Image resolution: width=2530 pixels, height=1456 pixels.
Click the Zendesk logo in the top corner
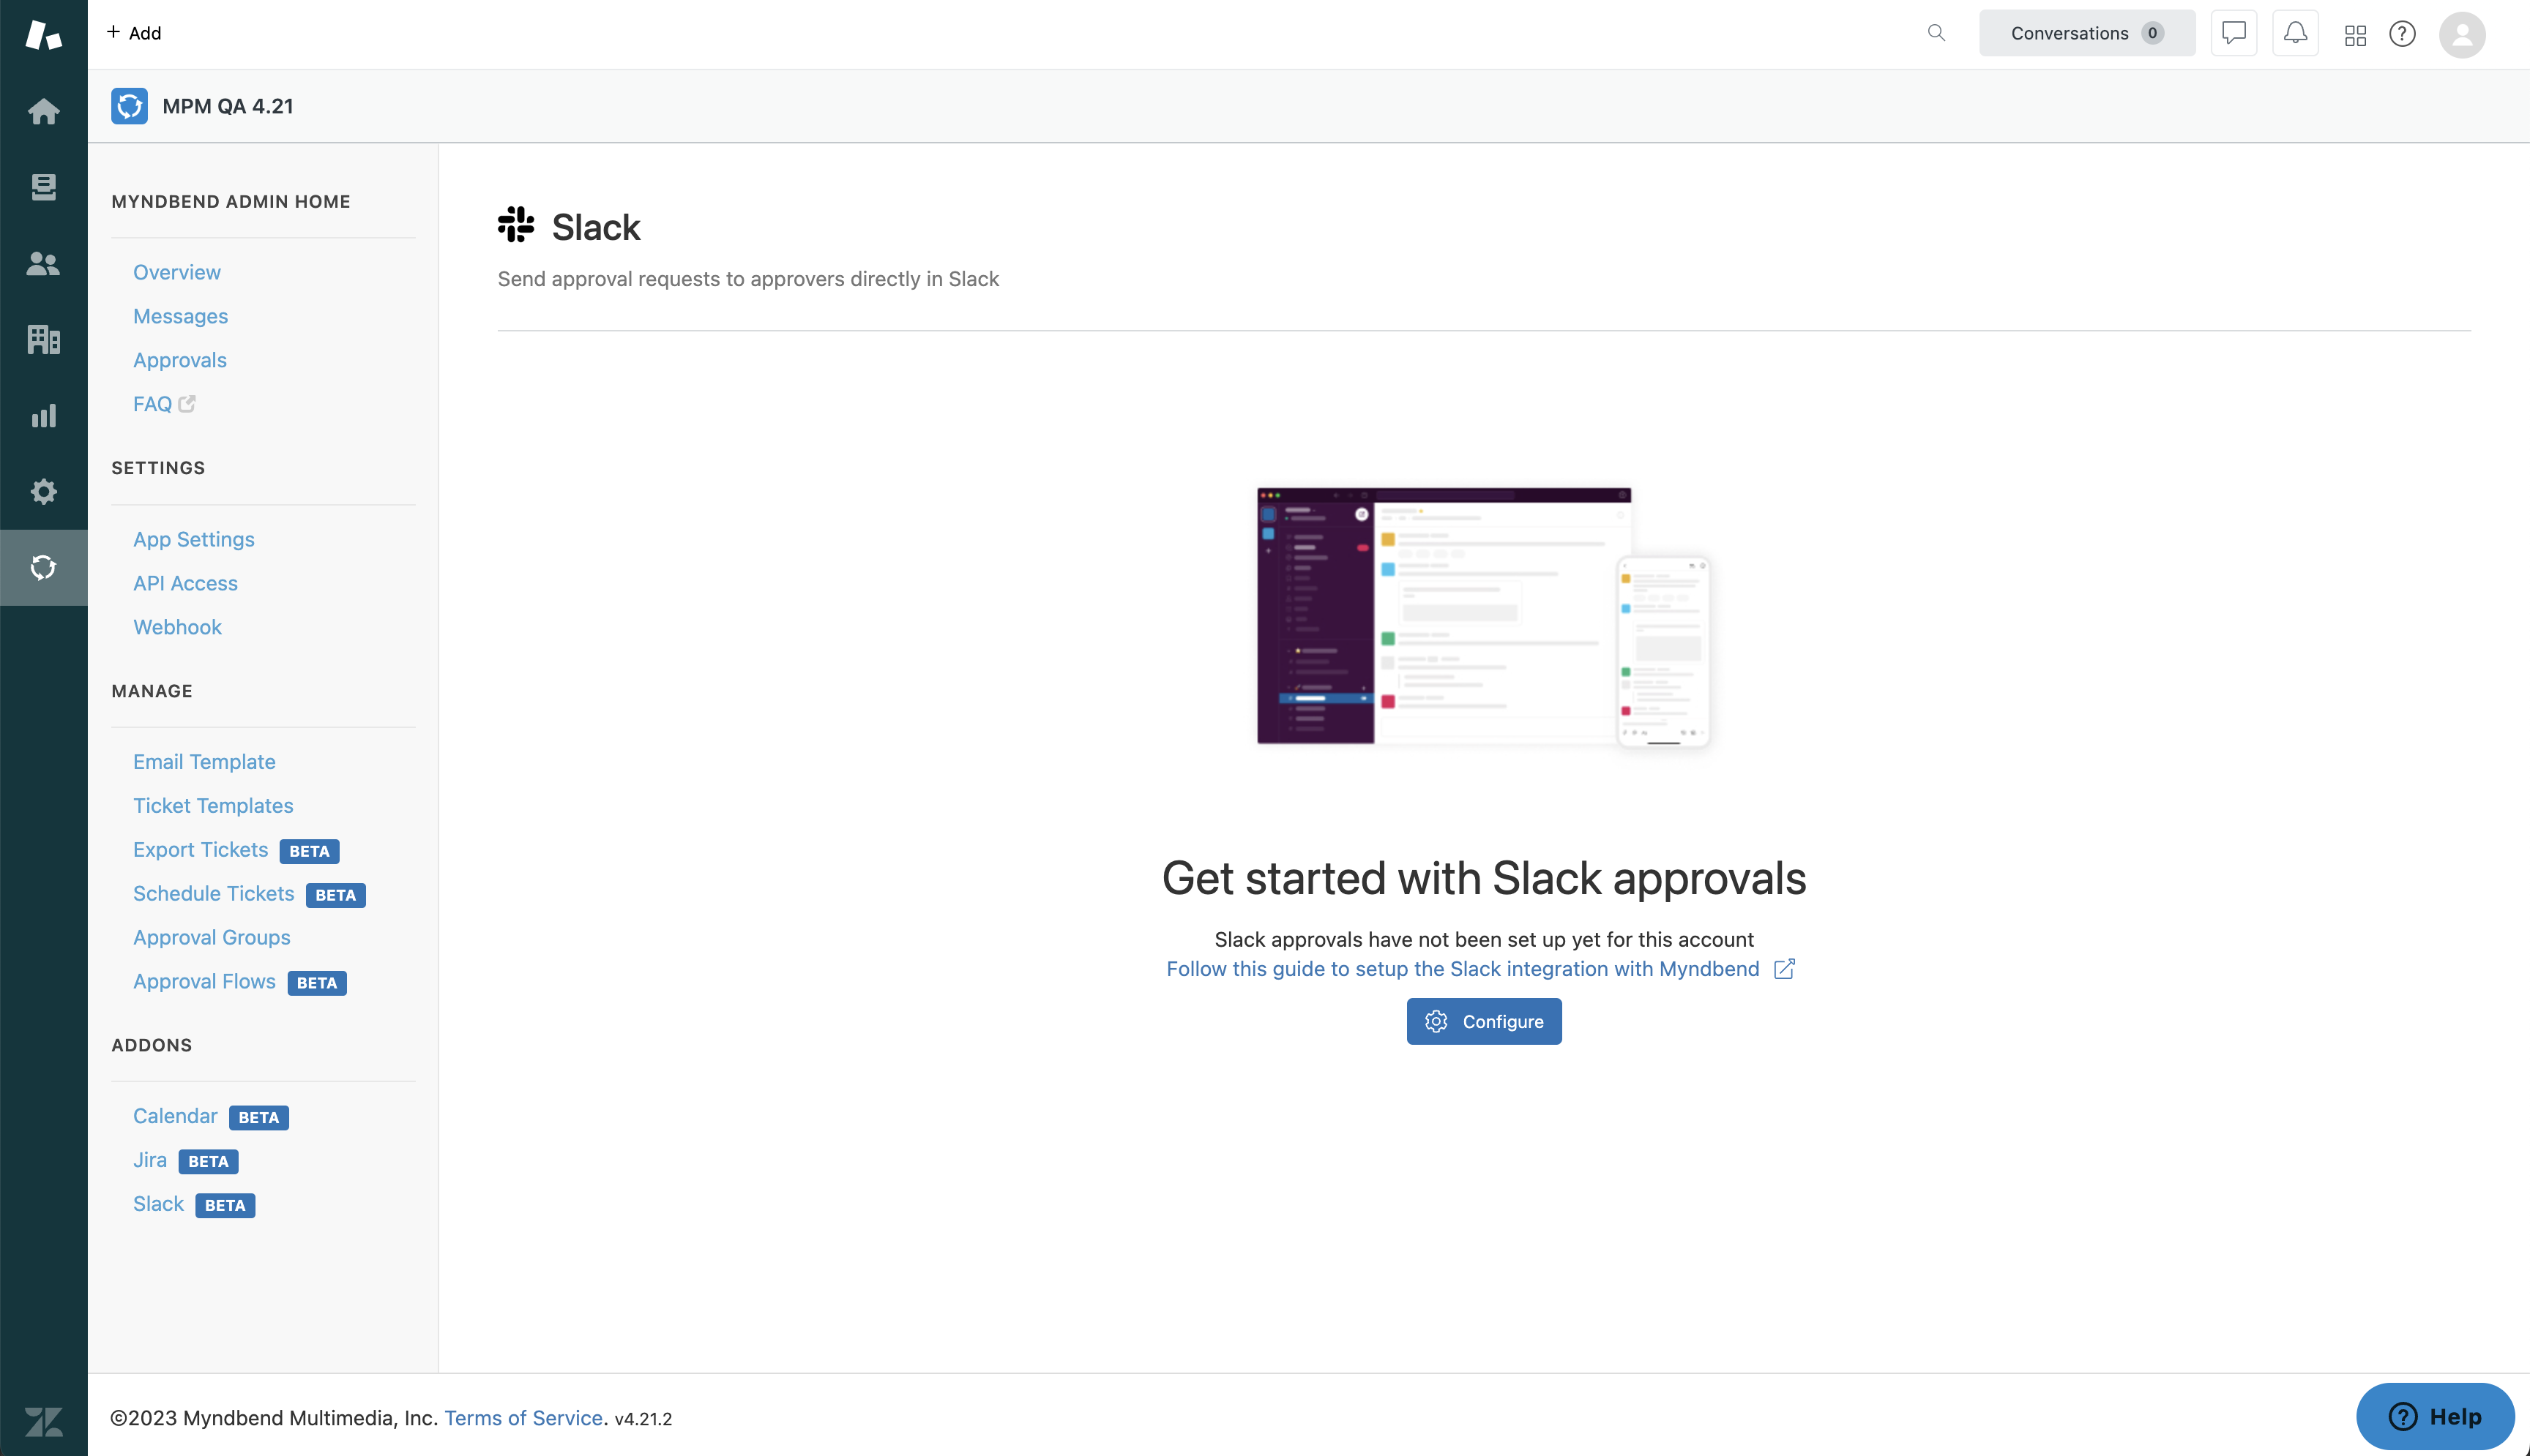[43, 34]
